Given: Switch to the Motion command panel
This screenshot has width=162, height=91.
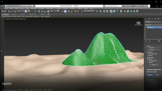Looking at the screenshot, I should point(155,19).
